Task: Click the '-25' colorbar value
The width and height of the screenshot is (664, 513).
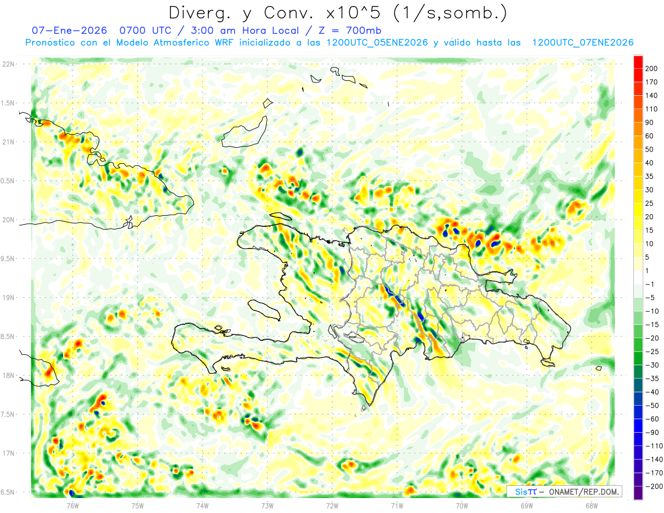Action: tap(651, 351)
